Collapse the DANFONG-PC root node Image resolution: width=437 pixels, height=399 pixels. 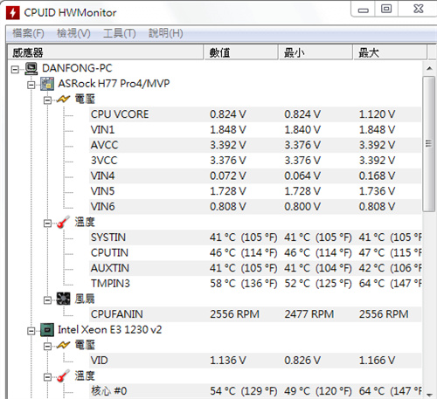15,70
